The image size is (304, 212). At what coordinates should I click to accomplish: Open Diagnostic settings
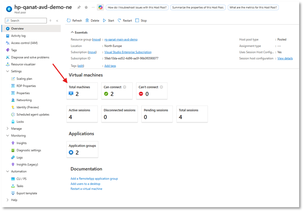pyautogui.click(x=29, y=150)
